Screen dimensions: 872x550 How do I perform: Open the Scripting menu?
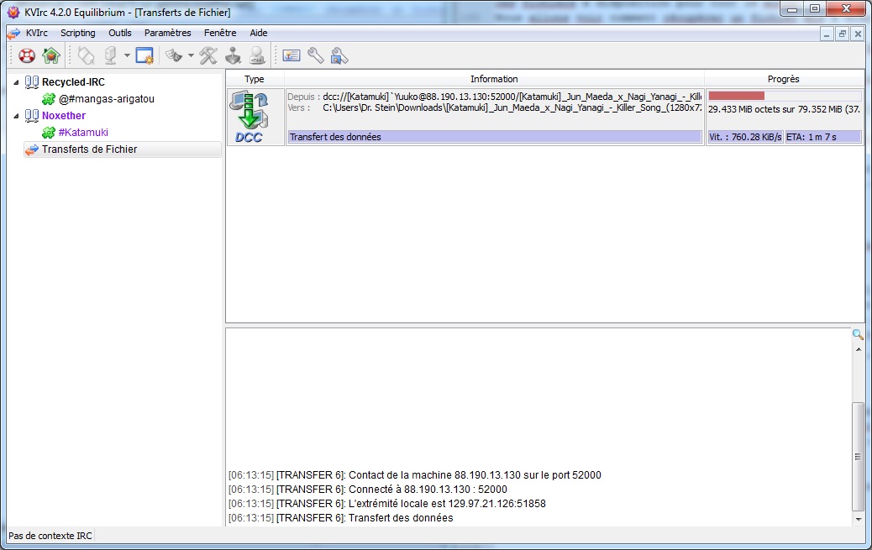[77, 33]
